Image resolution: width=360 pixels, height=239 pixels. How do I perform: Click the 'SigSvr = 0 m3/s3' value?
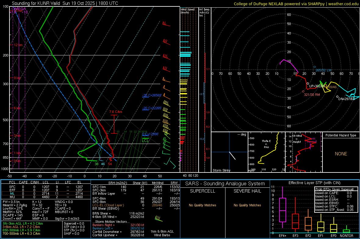tap(67, 219)
